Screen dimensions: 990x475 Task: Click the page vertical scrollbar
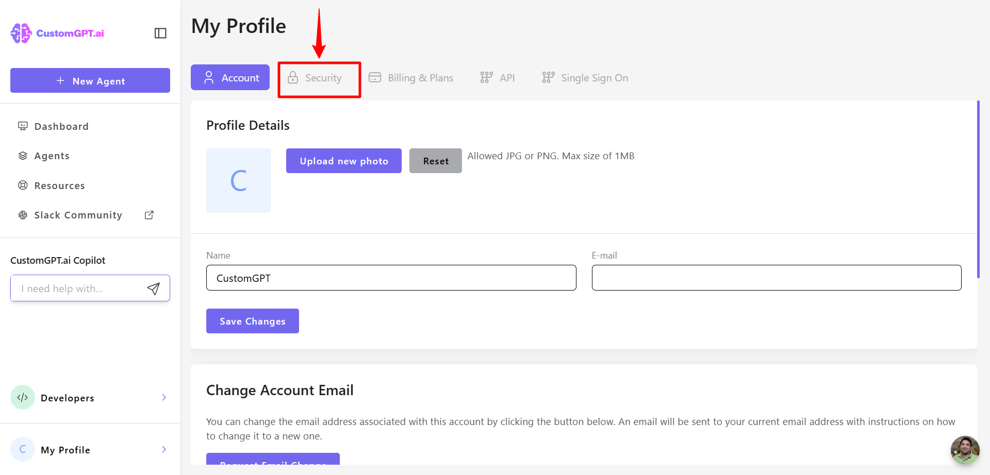click(x=978, y=190)
